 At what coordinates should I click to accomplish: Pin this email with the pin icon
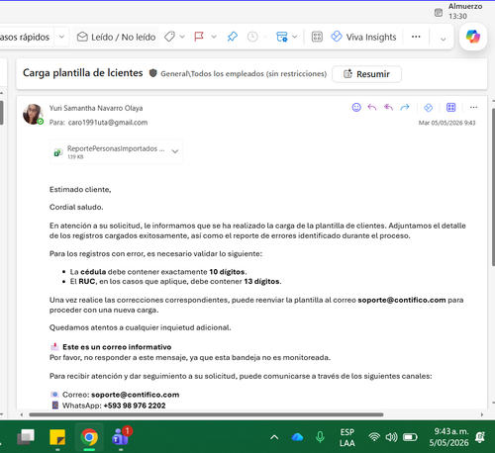click(x=233, y=37)
